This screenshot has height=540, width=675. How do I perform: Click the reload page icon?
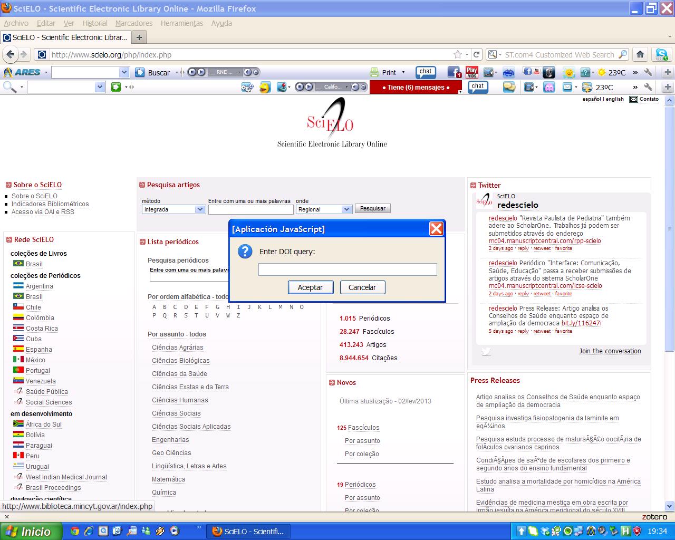[477, 54]
